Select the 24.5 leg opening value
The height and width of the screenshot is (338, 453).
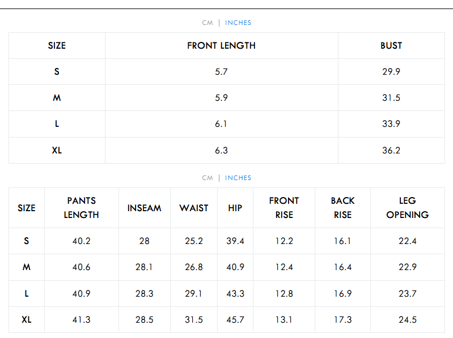click(x=407, y=320)
